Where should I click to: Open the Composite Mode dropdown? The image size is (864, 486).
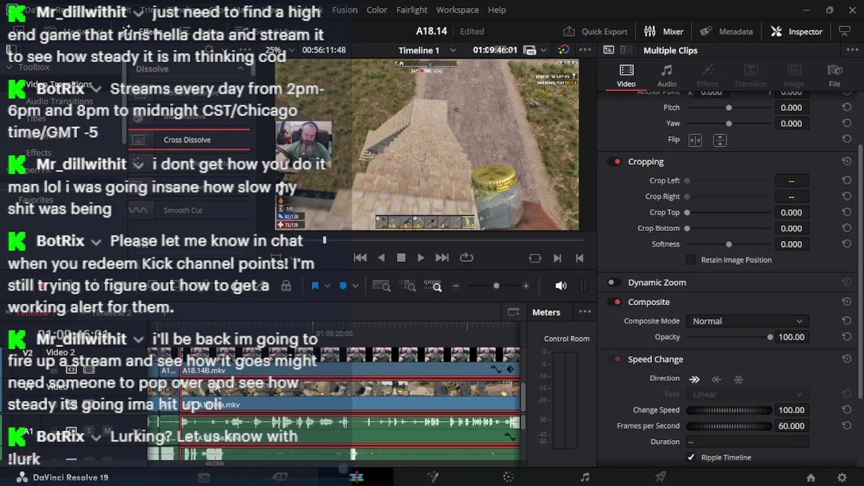(747, 321)
